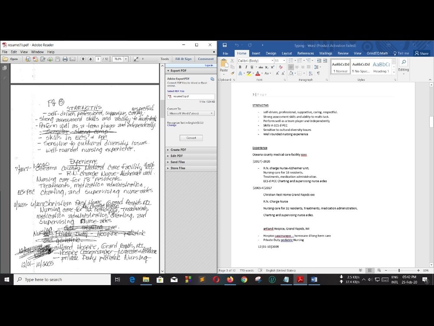Expand the Create PDF section
The image size is (434, 326).
click(191, 150)
